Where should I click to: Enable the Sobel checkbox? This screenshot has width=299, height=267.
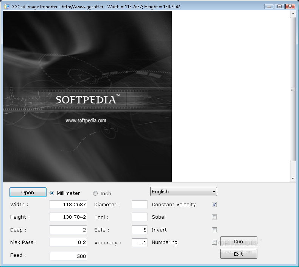coord(214,217)
